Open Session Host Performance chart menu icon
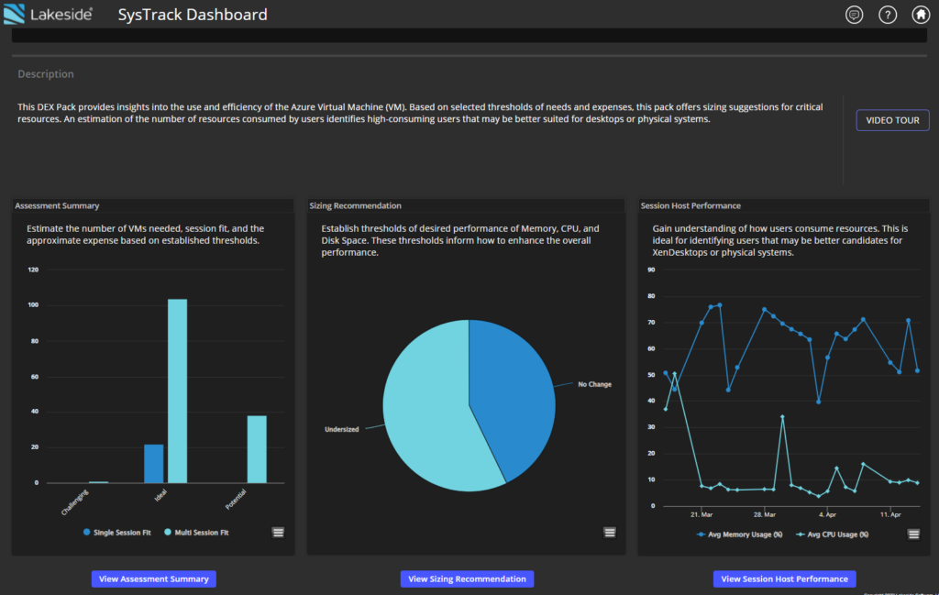 click(x=913, y=534)
